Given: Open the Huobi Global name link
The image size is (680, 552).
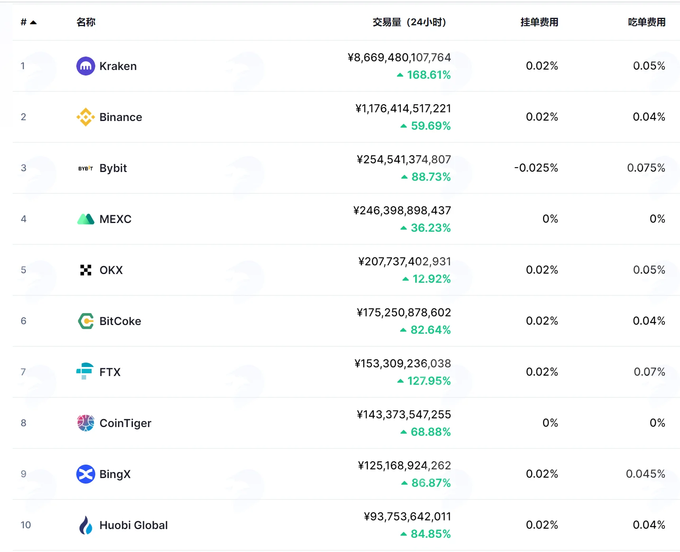Looking at the screenshot, I should 134,525.
